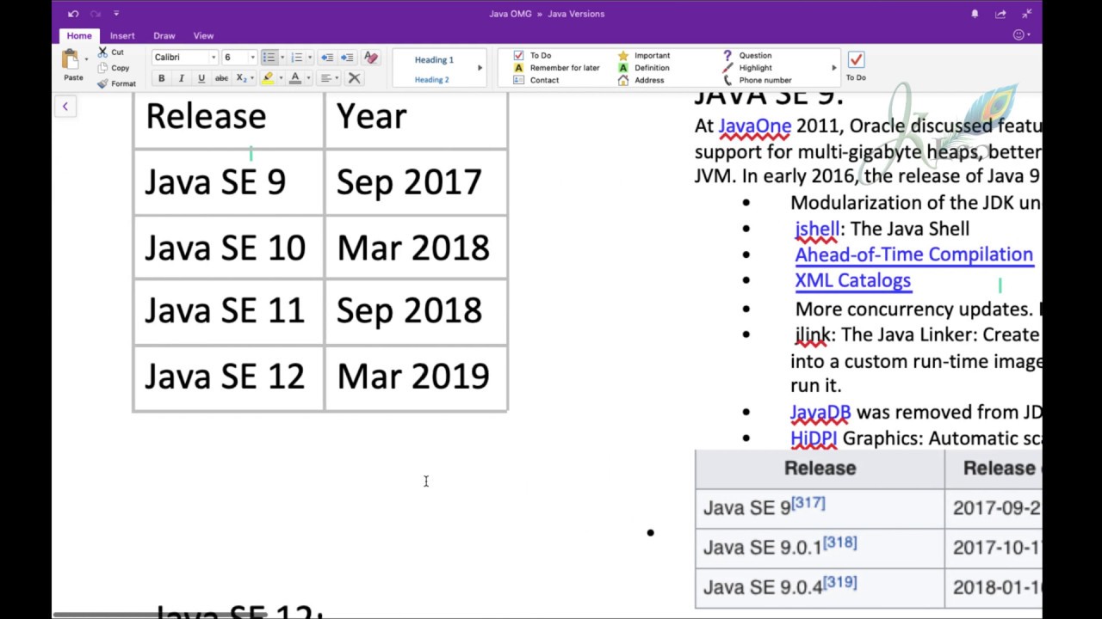The height and width of the screenshot is (619, 1102).
Task: Click the large To Do button
Action: (x=856, y=65)
